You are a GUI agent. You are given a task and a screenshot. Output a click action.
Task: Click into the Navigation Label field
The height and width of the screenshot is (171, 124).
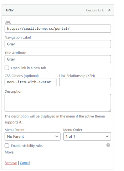pos(58,44)
